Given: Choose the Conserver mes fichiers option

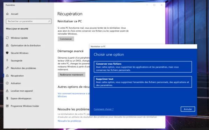Looking at the screenshot, I should 143,67.
